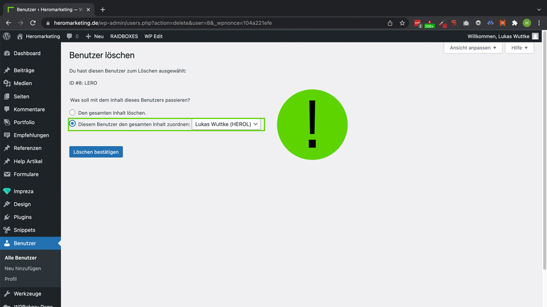This screenshot has height=307, width=547.
Task: Open Plugins in the sidebar
Action: click(30, 217)
